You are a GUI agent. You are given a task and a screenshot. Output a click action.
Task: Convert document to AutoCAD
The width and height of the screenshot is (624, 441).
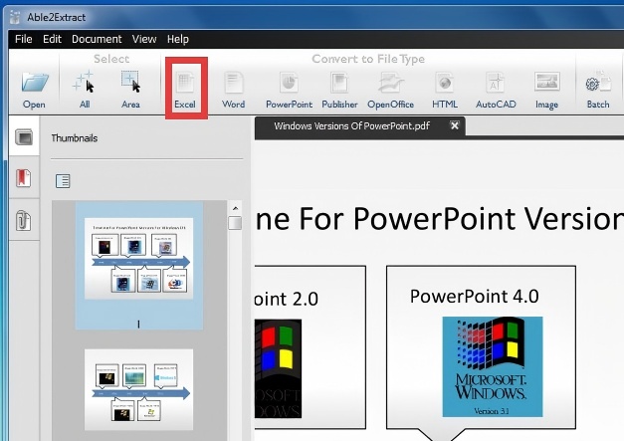tap(496, 90)
